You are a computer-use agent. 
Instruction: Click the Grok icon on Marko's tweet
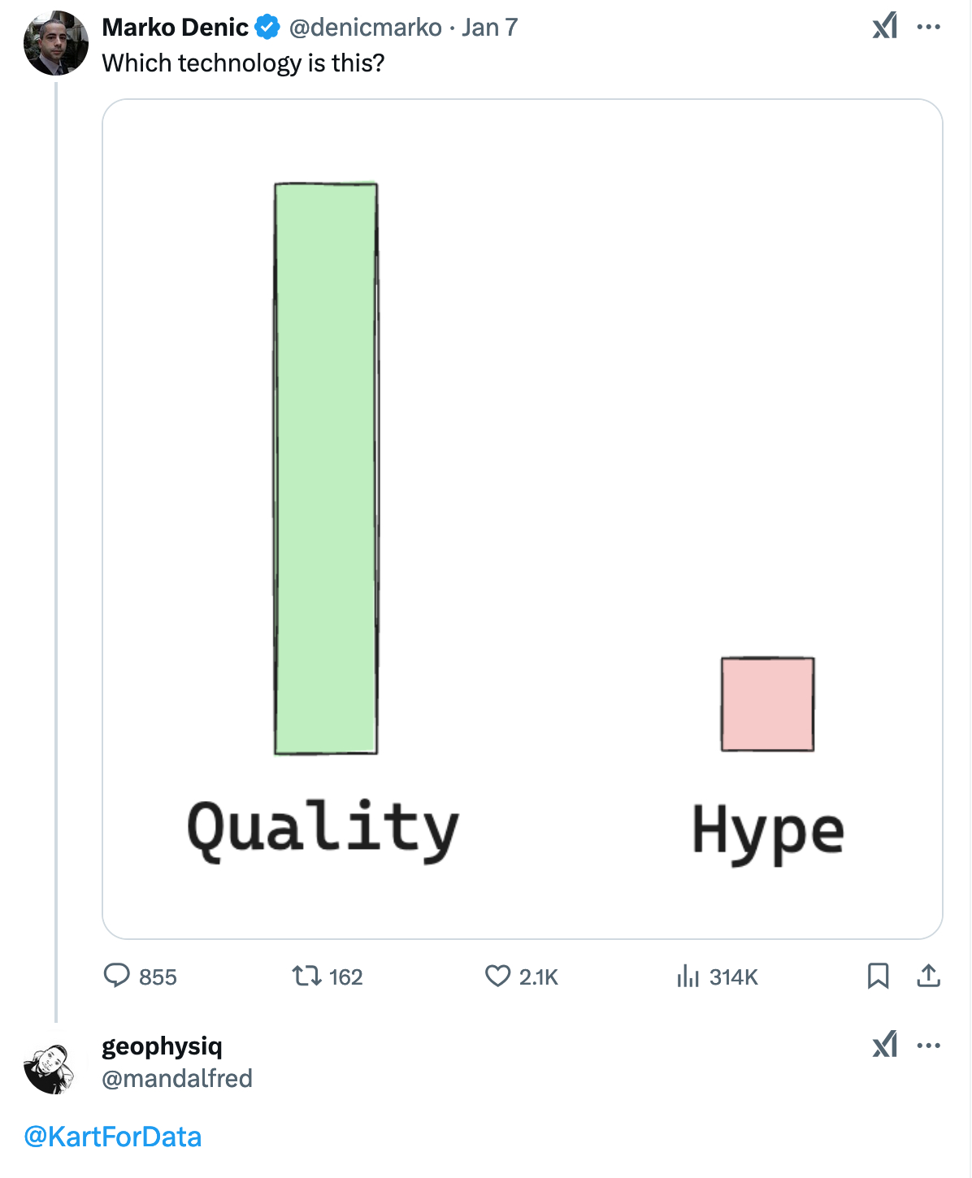[885, 26]
